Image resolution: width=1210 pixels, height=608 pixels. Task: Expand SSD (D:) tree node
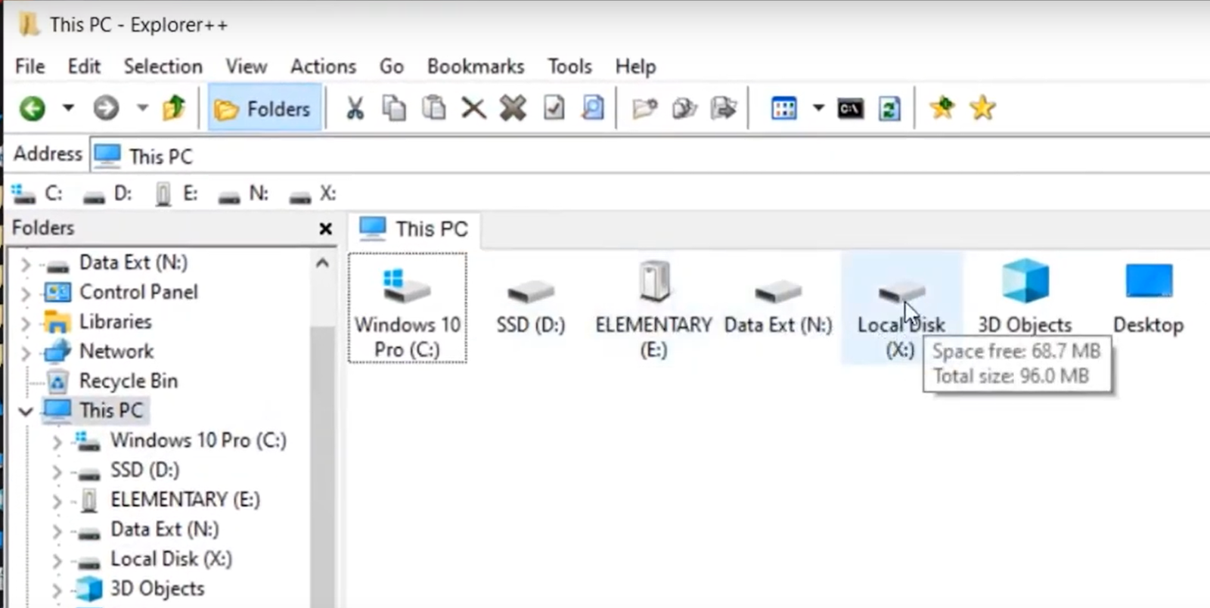click(x=57, y=472)
